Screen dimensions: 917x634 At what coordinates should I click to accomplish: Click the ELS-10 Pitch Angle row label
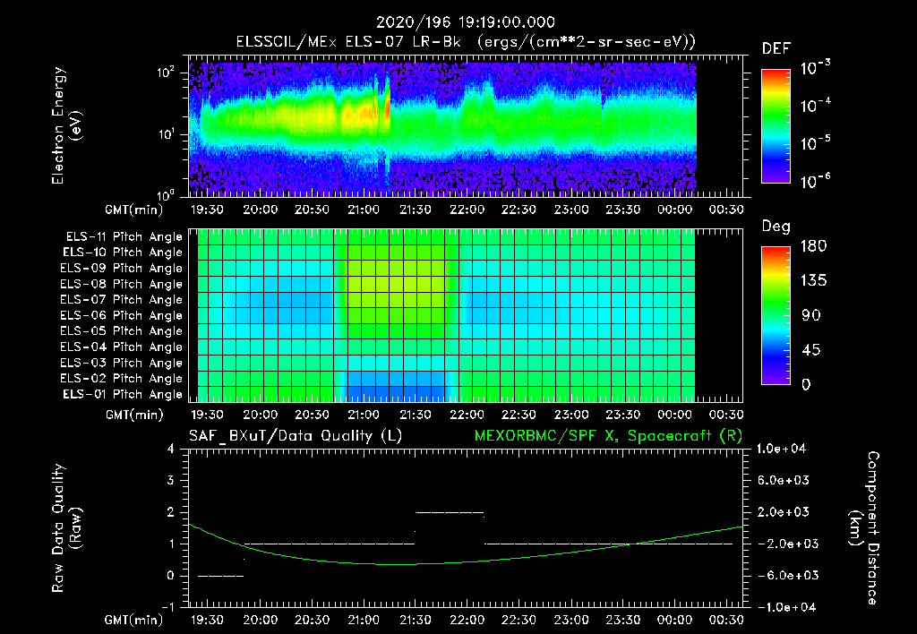coord(123,253)
